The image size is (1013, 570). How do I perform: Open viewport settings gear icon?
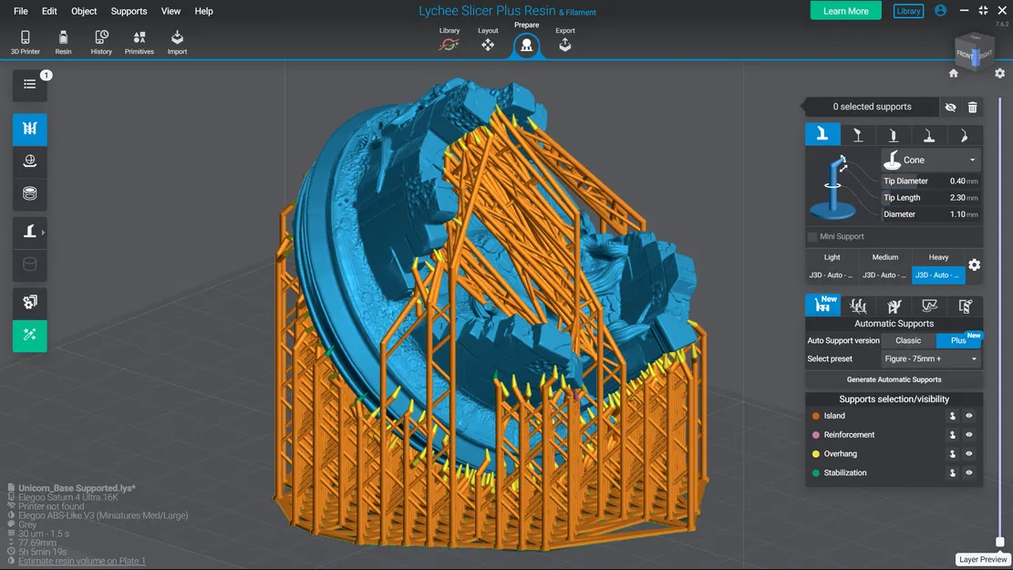coord(999,74)
